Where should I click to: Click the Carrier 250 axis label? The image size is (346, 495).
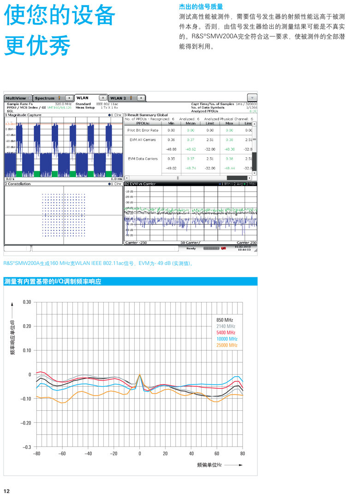(x=247, y=243)
